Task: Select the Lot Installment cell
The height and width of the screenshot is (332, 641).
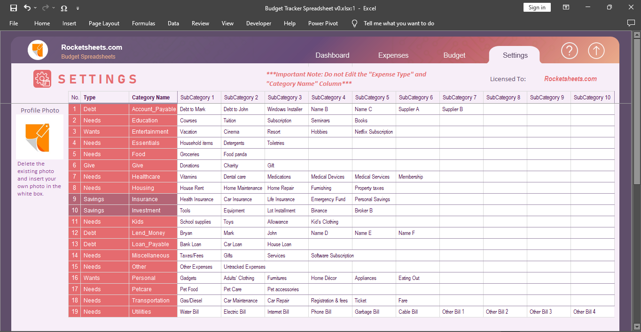Action: coord(287,211)
